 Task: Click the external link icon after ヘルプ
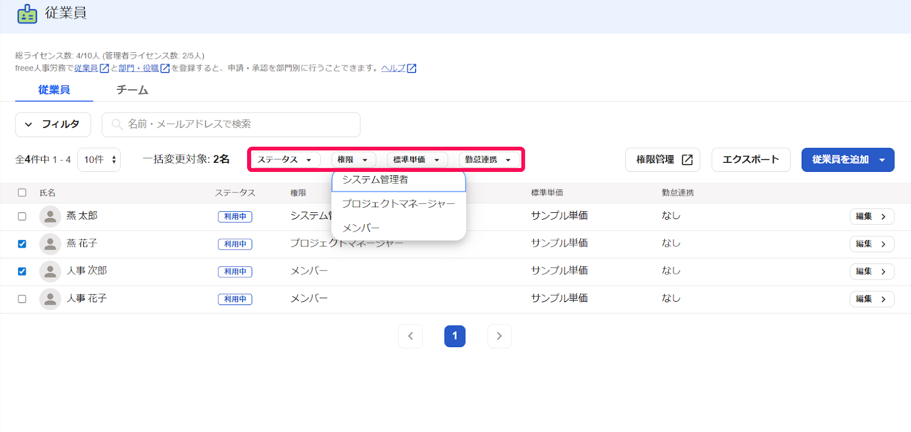point(412,68)
